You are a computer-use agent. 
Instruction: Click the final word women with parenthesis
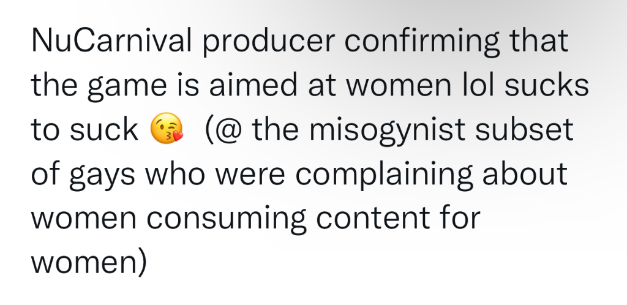89,263
